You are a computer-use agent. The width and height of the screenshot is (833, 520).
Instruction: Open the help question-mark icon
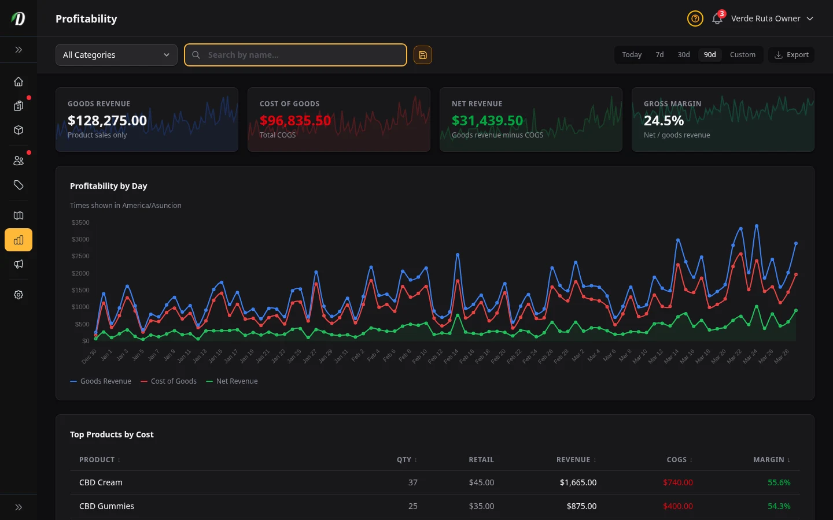695,18
